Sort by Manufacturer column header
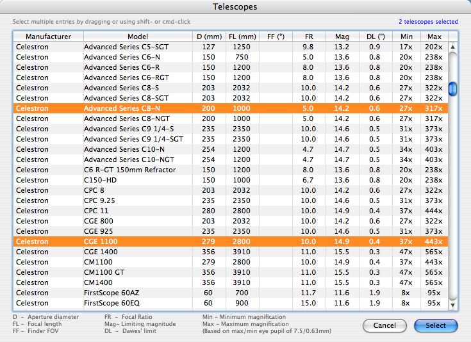Screen dimensions: 471x342 48,37
